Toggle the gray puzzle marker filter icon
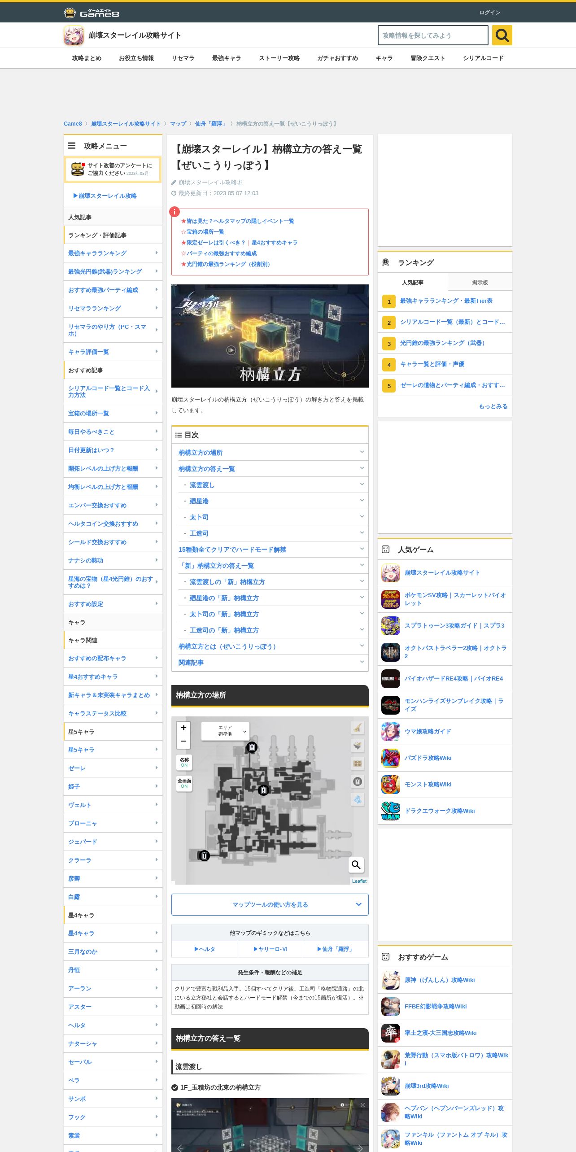This screenshot has width=576, height=1152. click(358, 781)
